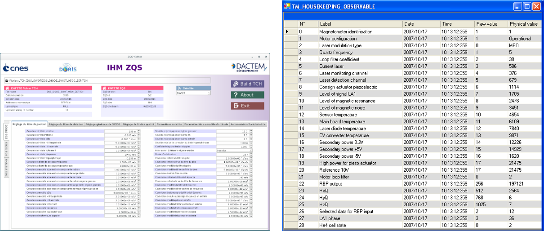This screenshot has height=231, width=544.
Task: Click the Date column header
Action: (421, 24)
